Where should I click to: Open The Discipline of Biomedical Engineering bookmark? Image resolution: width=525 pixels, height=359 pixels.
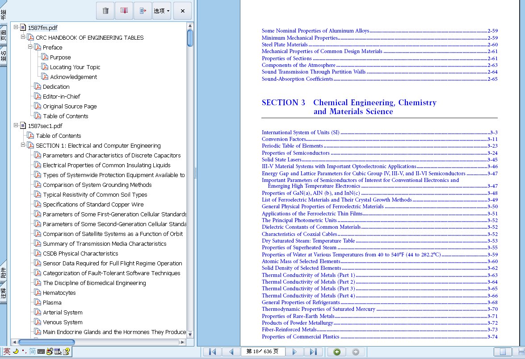(x=94, y=283)
